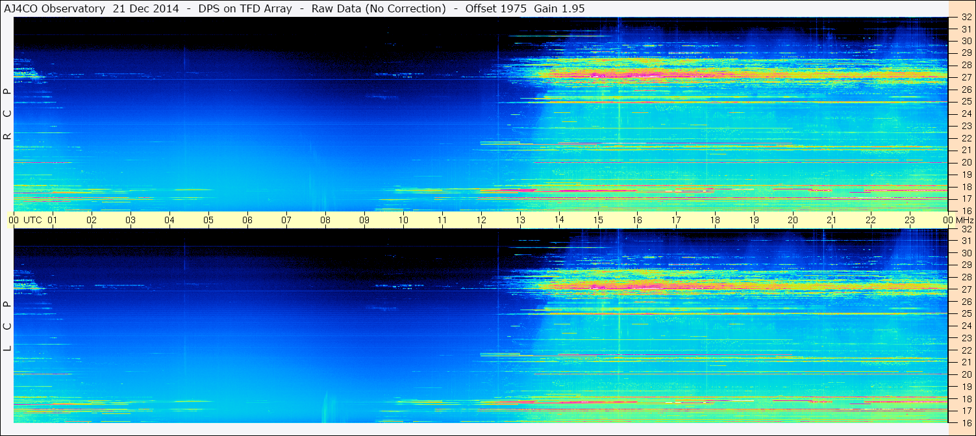Image resolution: width=976 pixels, height=436 pixels.
Task: Select hour marker 17 on the time axis
Action: tap(676, 220)
